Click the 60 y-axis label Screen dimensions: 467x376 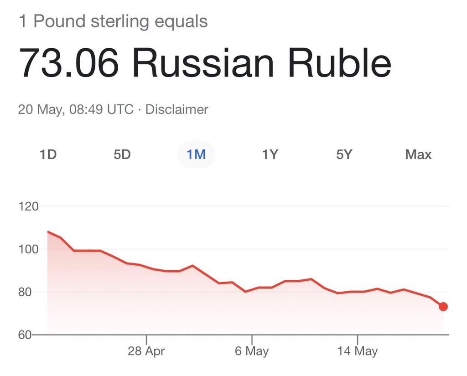click(25, 335)
